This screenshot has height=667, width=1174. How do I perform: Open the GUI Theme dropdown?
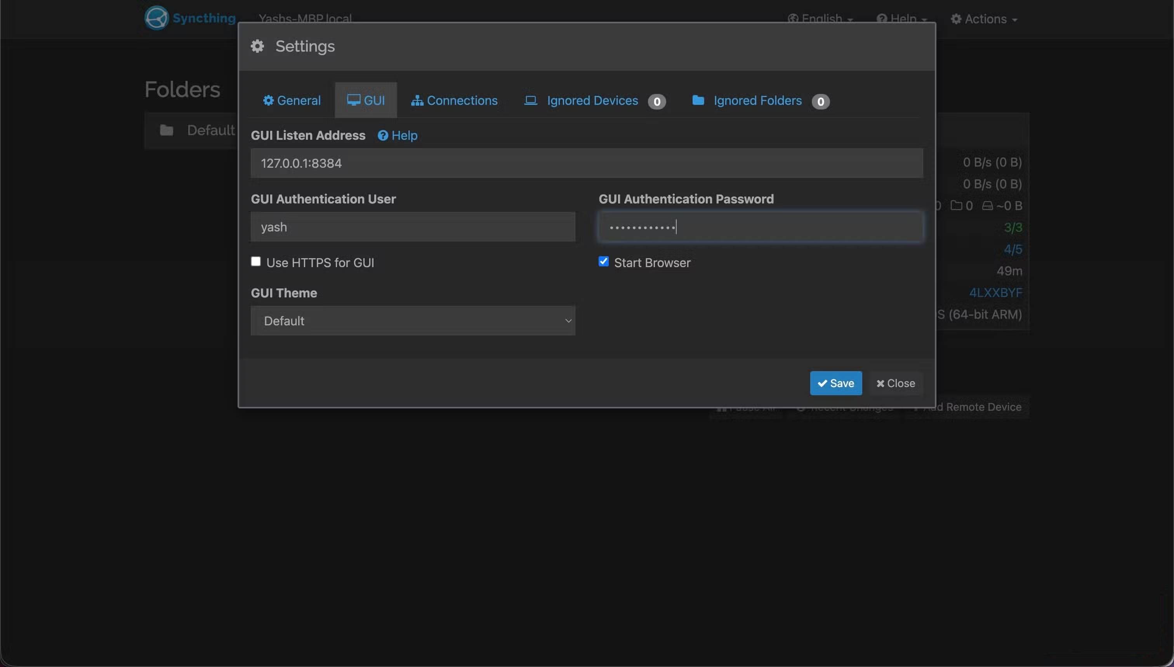click(413, 320)
